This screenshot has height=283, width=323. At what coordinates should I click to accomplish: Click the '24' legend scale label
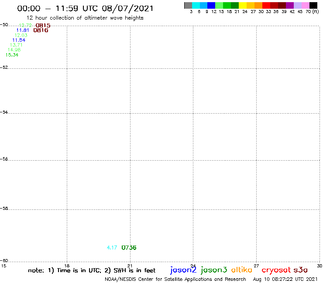point(245,12)
